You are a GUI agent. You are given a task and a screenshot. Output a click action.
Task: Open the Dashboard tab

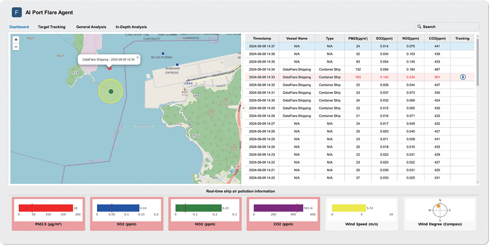coord(19,27)
